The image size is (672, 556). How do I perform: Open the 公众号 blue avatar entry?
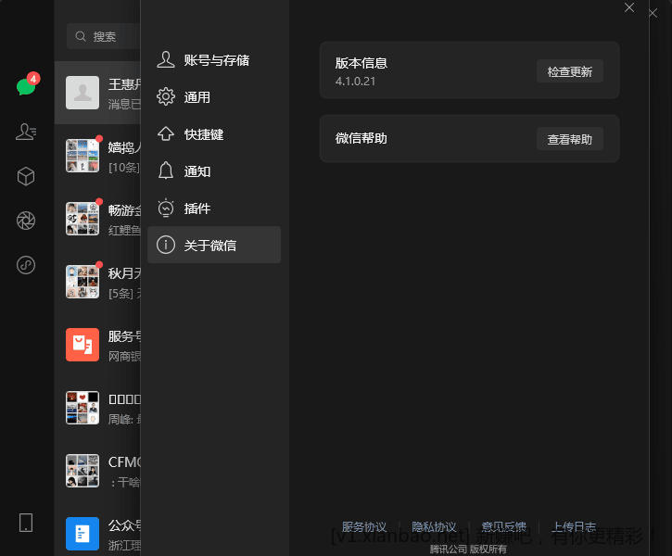[x=97, y=531]
